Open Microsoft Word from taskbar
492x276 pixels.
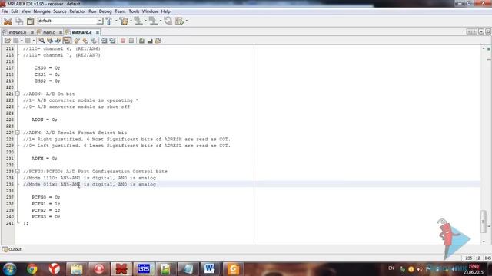tap(210, 269)
